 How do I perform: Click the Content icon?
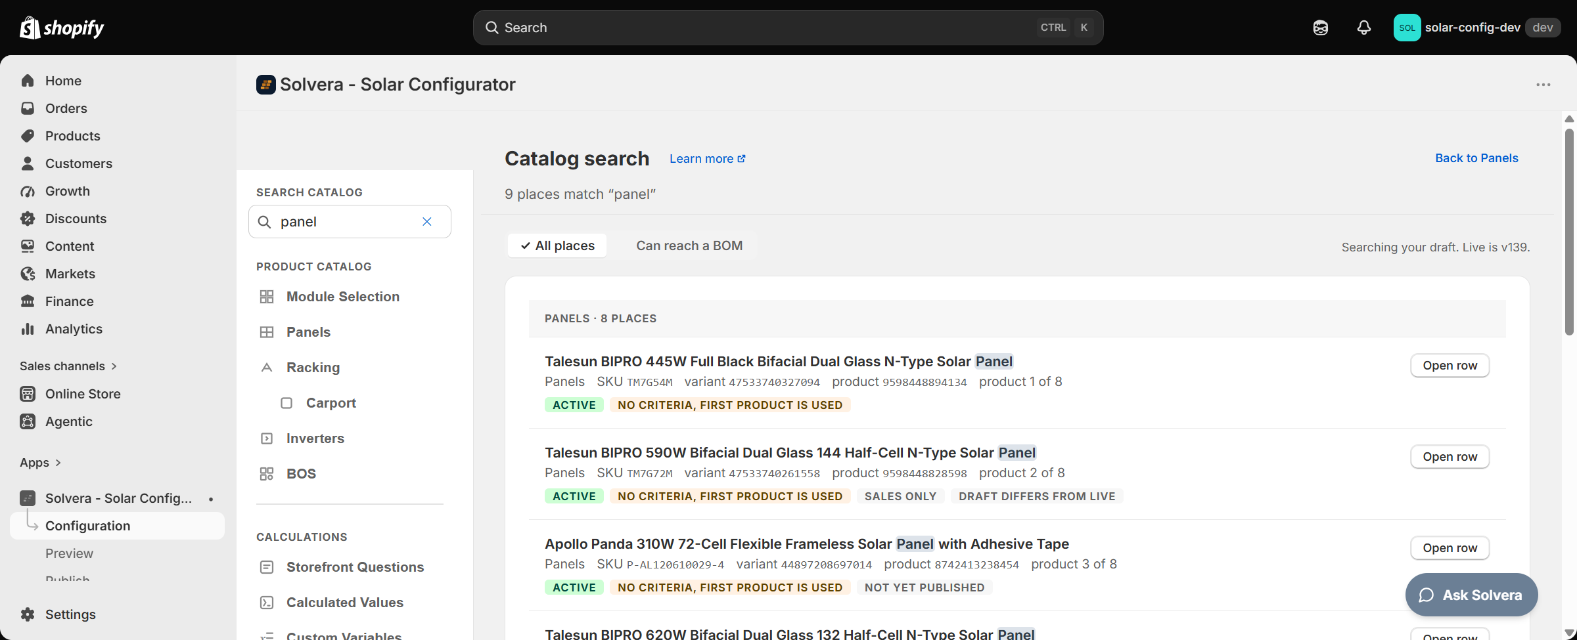(28, 246)
